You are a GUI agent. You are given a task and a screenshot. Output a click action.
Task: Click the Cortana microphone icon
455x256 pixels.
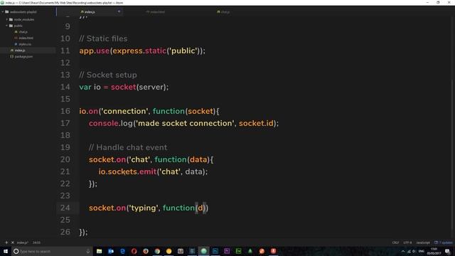[x=88, y=251]
